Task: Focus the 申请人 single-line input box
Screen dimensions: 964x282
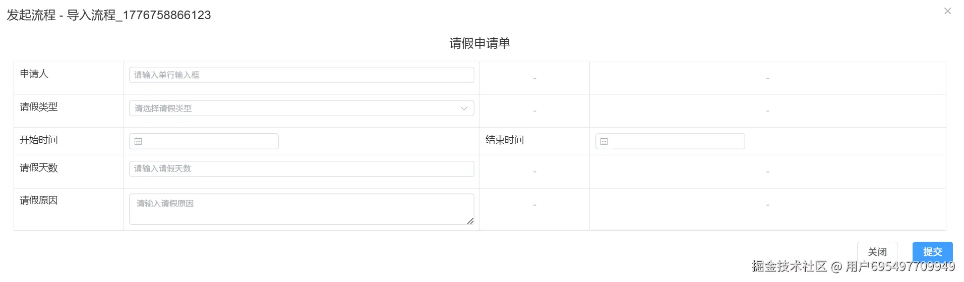Action: click(x=301, y=75)
